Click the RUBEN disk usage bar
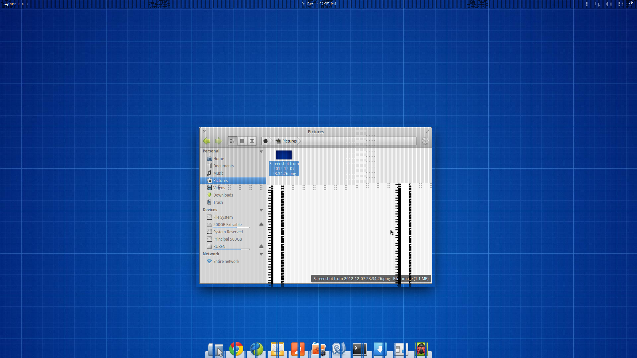 coord(231,249)
